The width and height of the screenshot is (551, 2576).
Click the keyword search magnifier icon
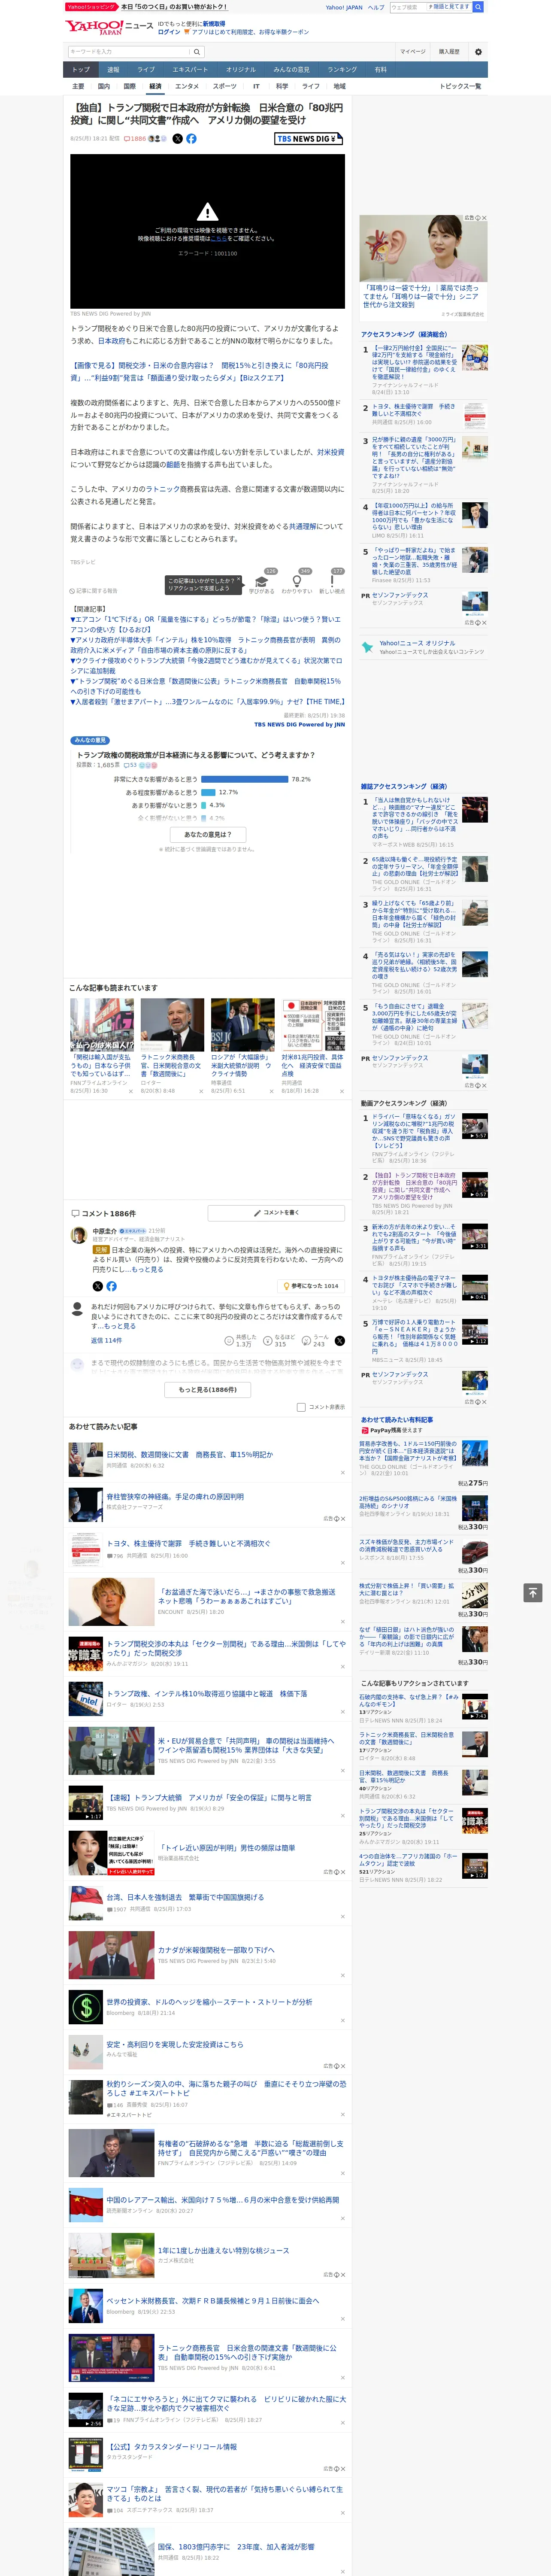coord(197,52)
